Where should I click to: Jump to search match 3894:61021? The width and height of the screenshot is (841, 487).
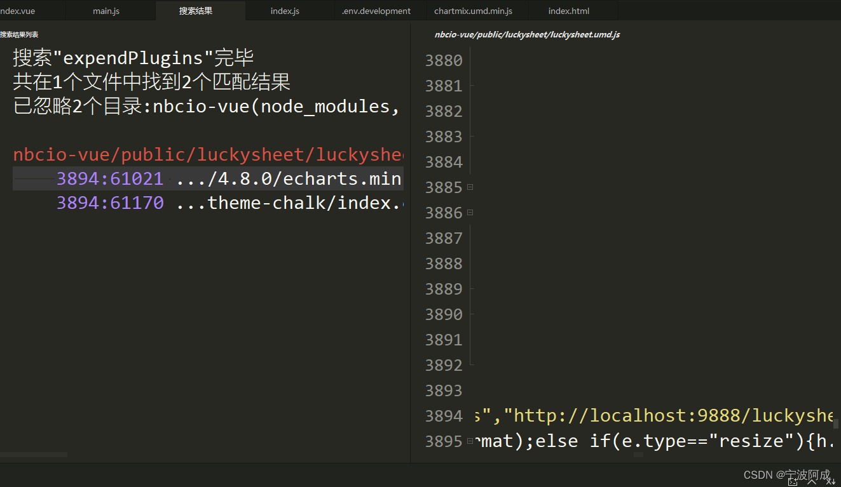(109, 178)
